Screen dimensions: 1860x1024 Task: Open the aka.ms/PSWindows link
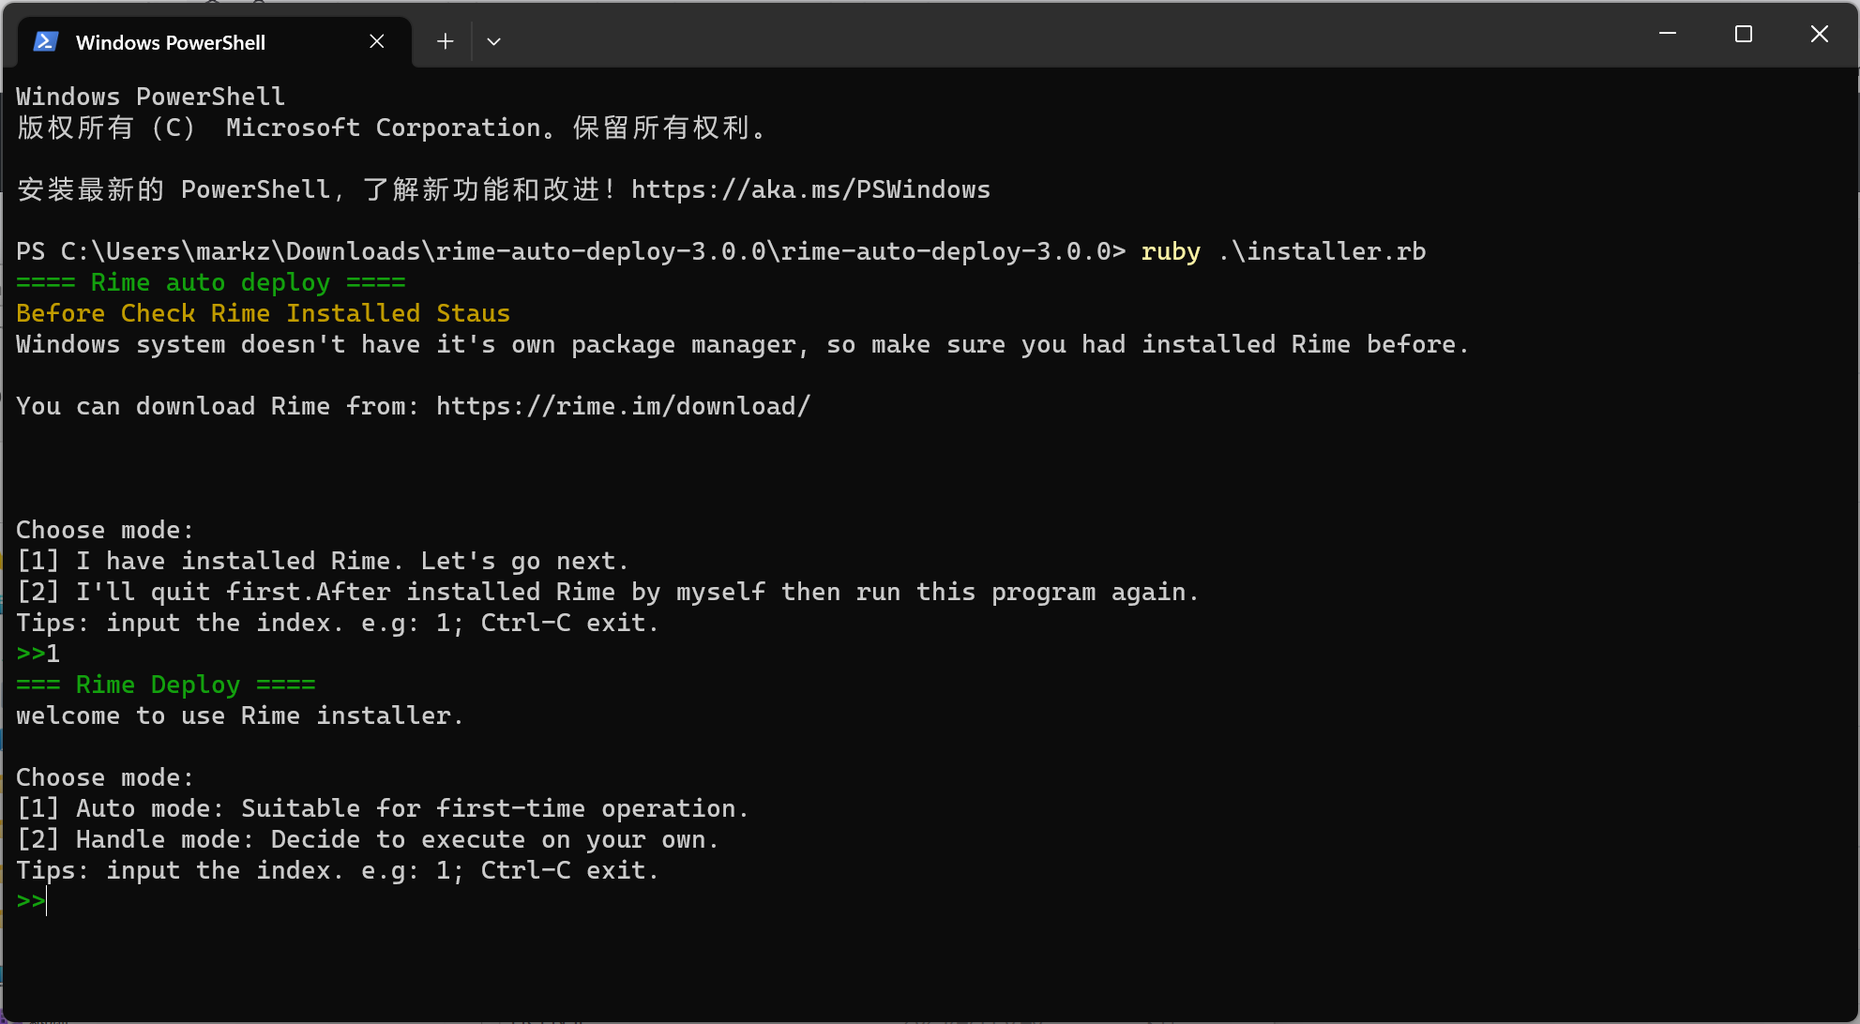point(810,189)
